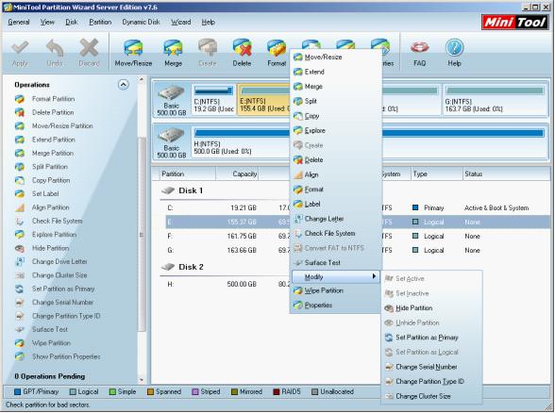Click the Merge toolbar icon
The image size is (555, 413).
173,48
